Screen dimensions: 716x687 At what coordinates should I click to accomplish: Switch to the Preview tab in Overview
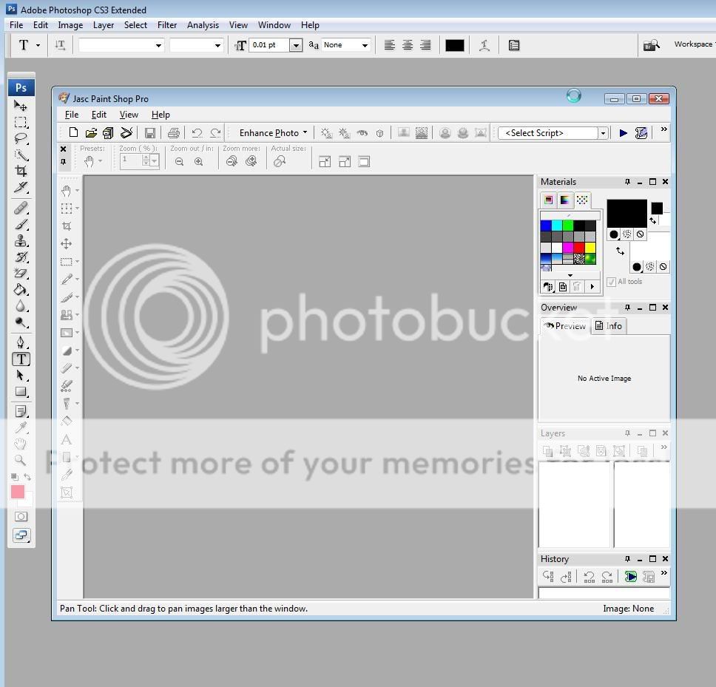click(x=565, y=326)
